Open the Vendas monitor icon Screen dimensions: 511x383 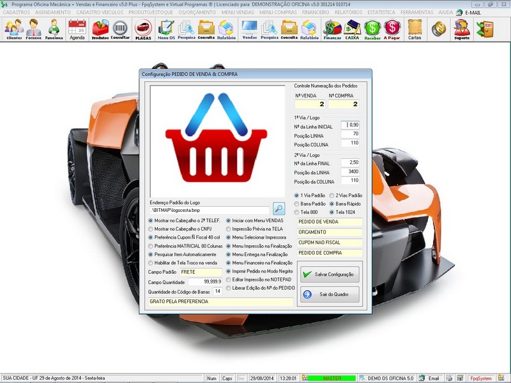coord(250,29)
